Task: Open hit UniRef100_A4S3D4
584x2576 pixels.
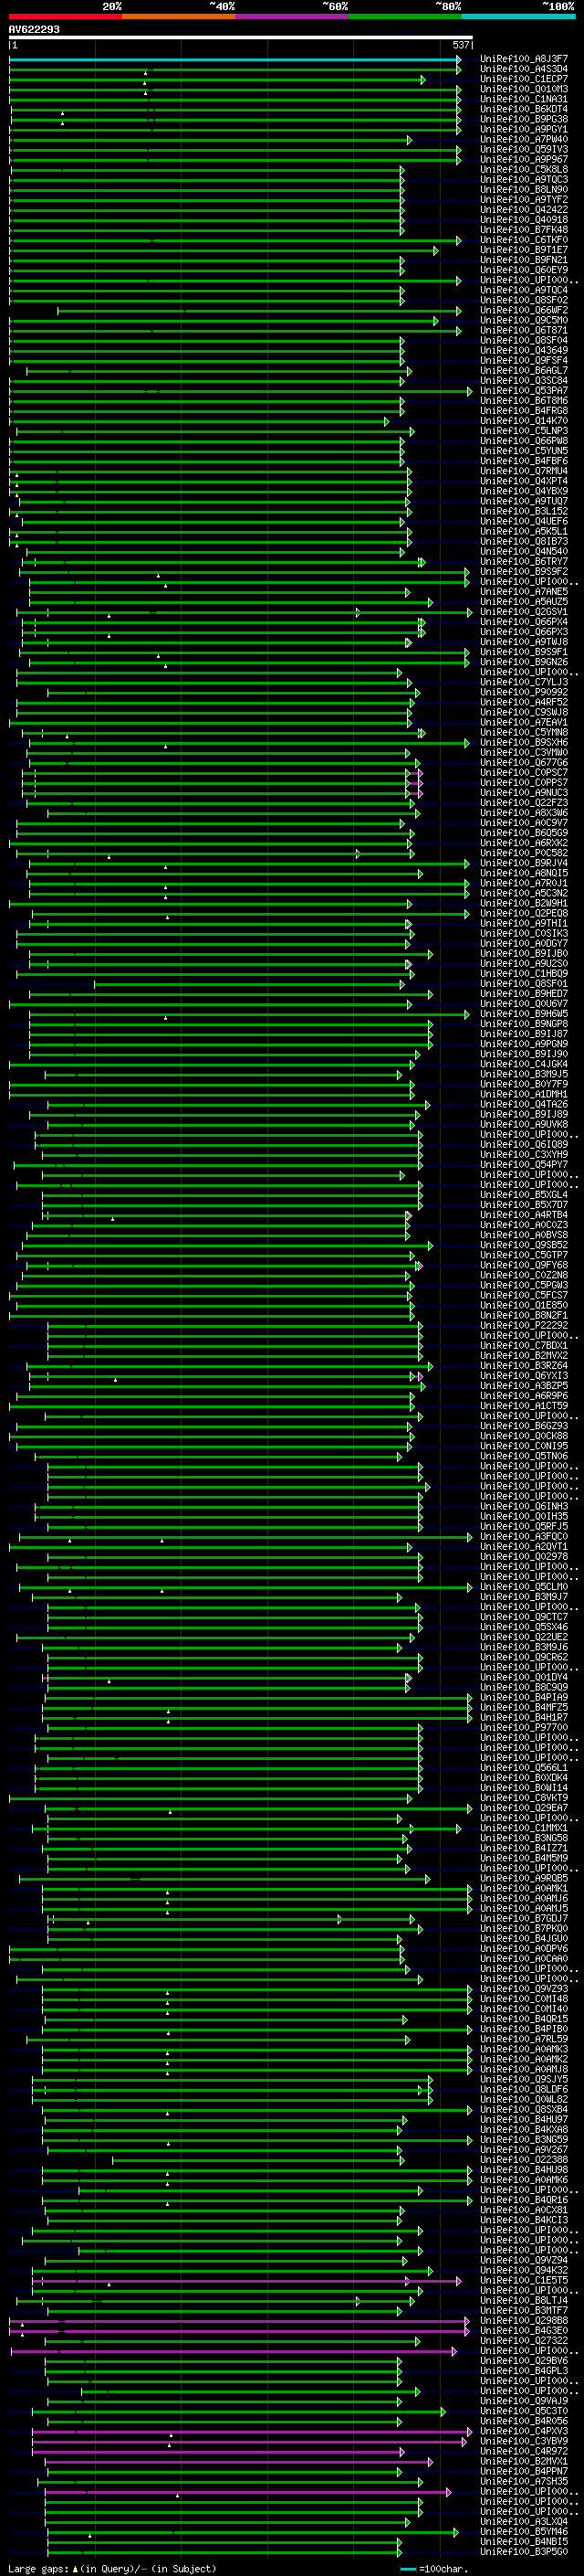Action: tap(524, 69)
